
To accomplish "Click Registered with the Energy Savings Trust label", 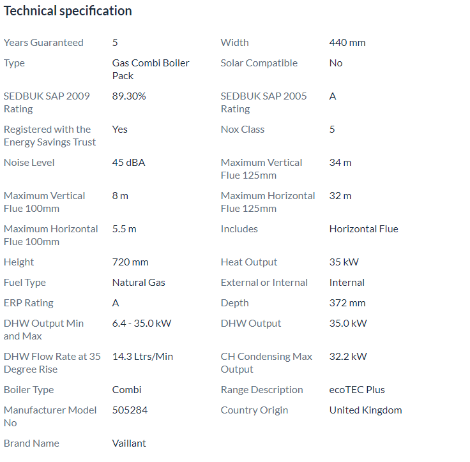I will click(x=50, y=136).
